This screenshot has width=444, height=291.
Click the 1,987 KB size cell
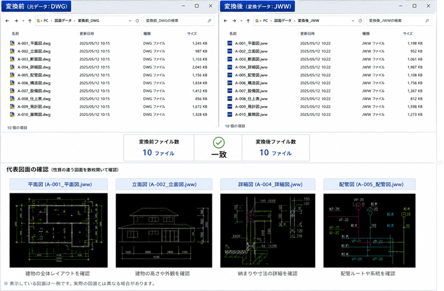point(415,67)
